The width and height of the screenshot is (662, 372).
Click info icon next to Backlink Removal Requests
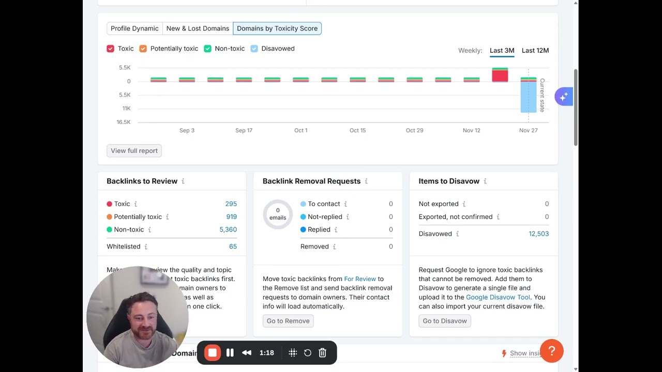pos(366,181)
